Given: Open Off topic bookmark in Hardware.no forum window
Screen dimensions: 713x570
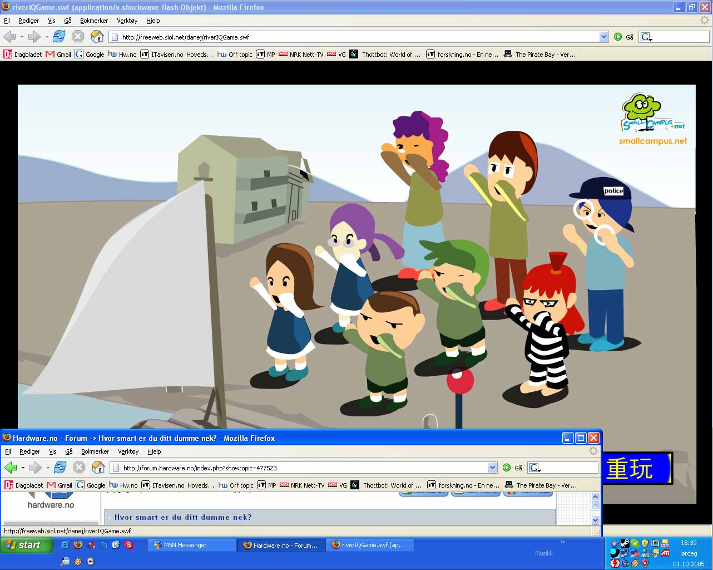Looking at the screenshot, I should 236,485.
